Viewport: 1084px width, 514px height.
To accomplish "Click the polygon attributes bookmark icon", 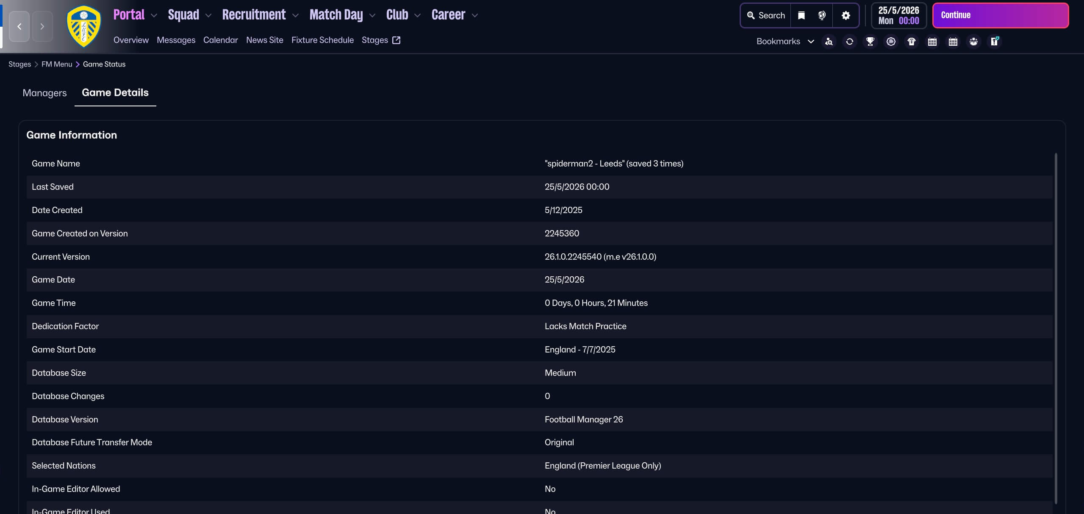I will [x=891, y=42].
